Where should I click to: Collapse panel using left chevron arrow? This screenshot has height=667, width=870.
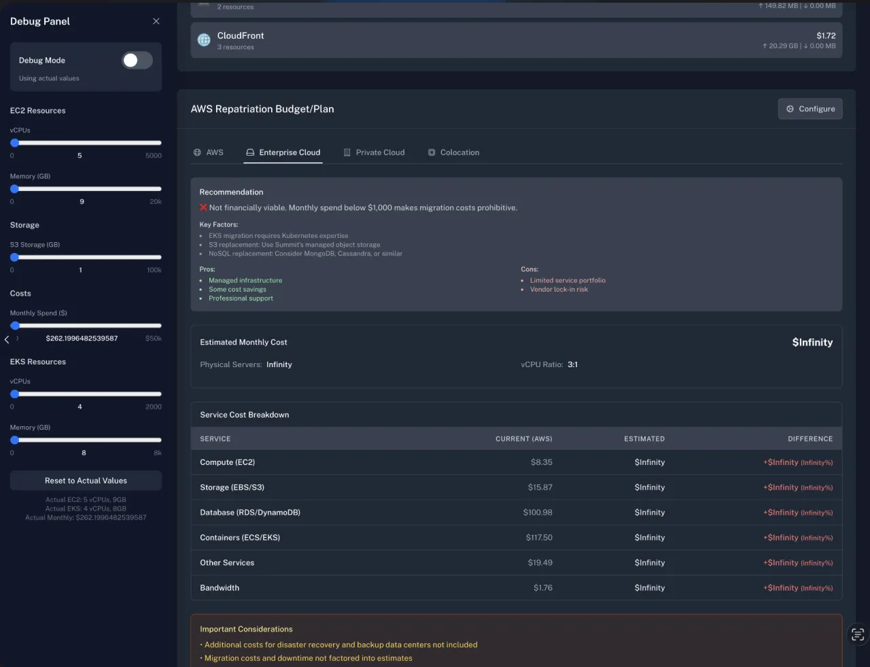(7, 339)
